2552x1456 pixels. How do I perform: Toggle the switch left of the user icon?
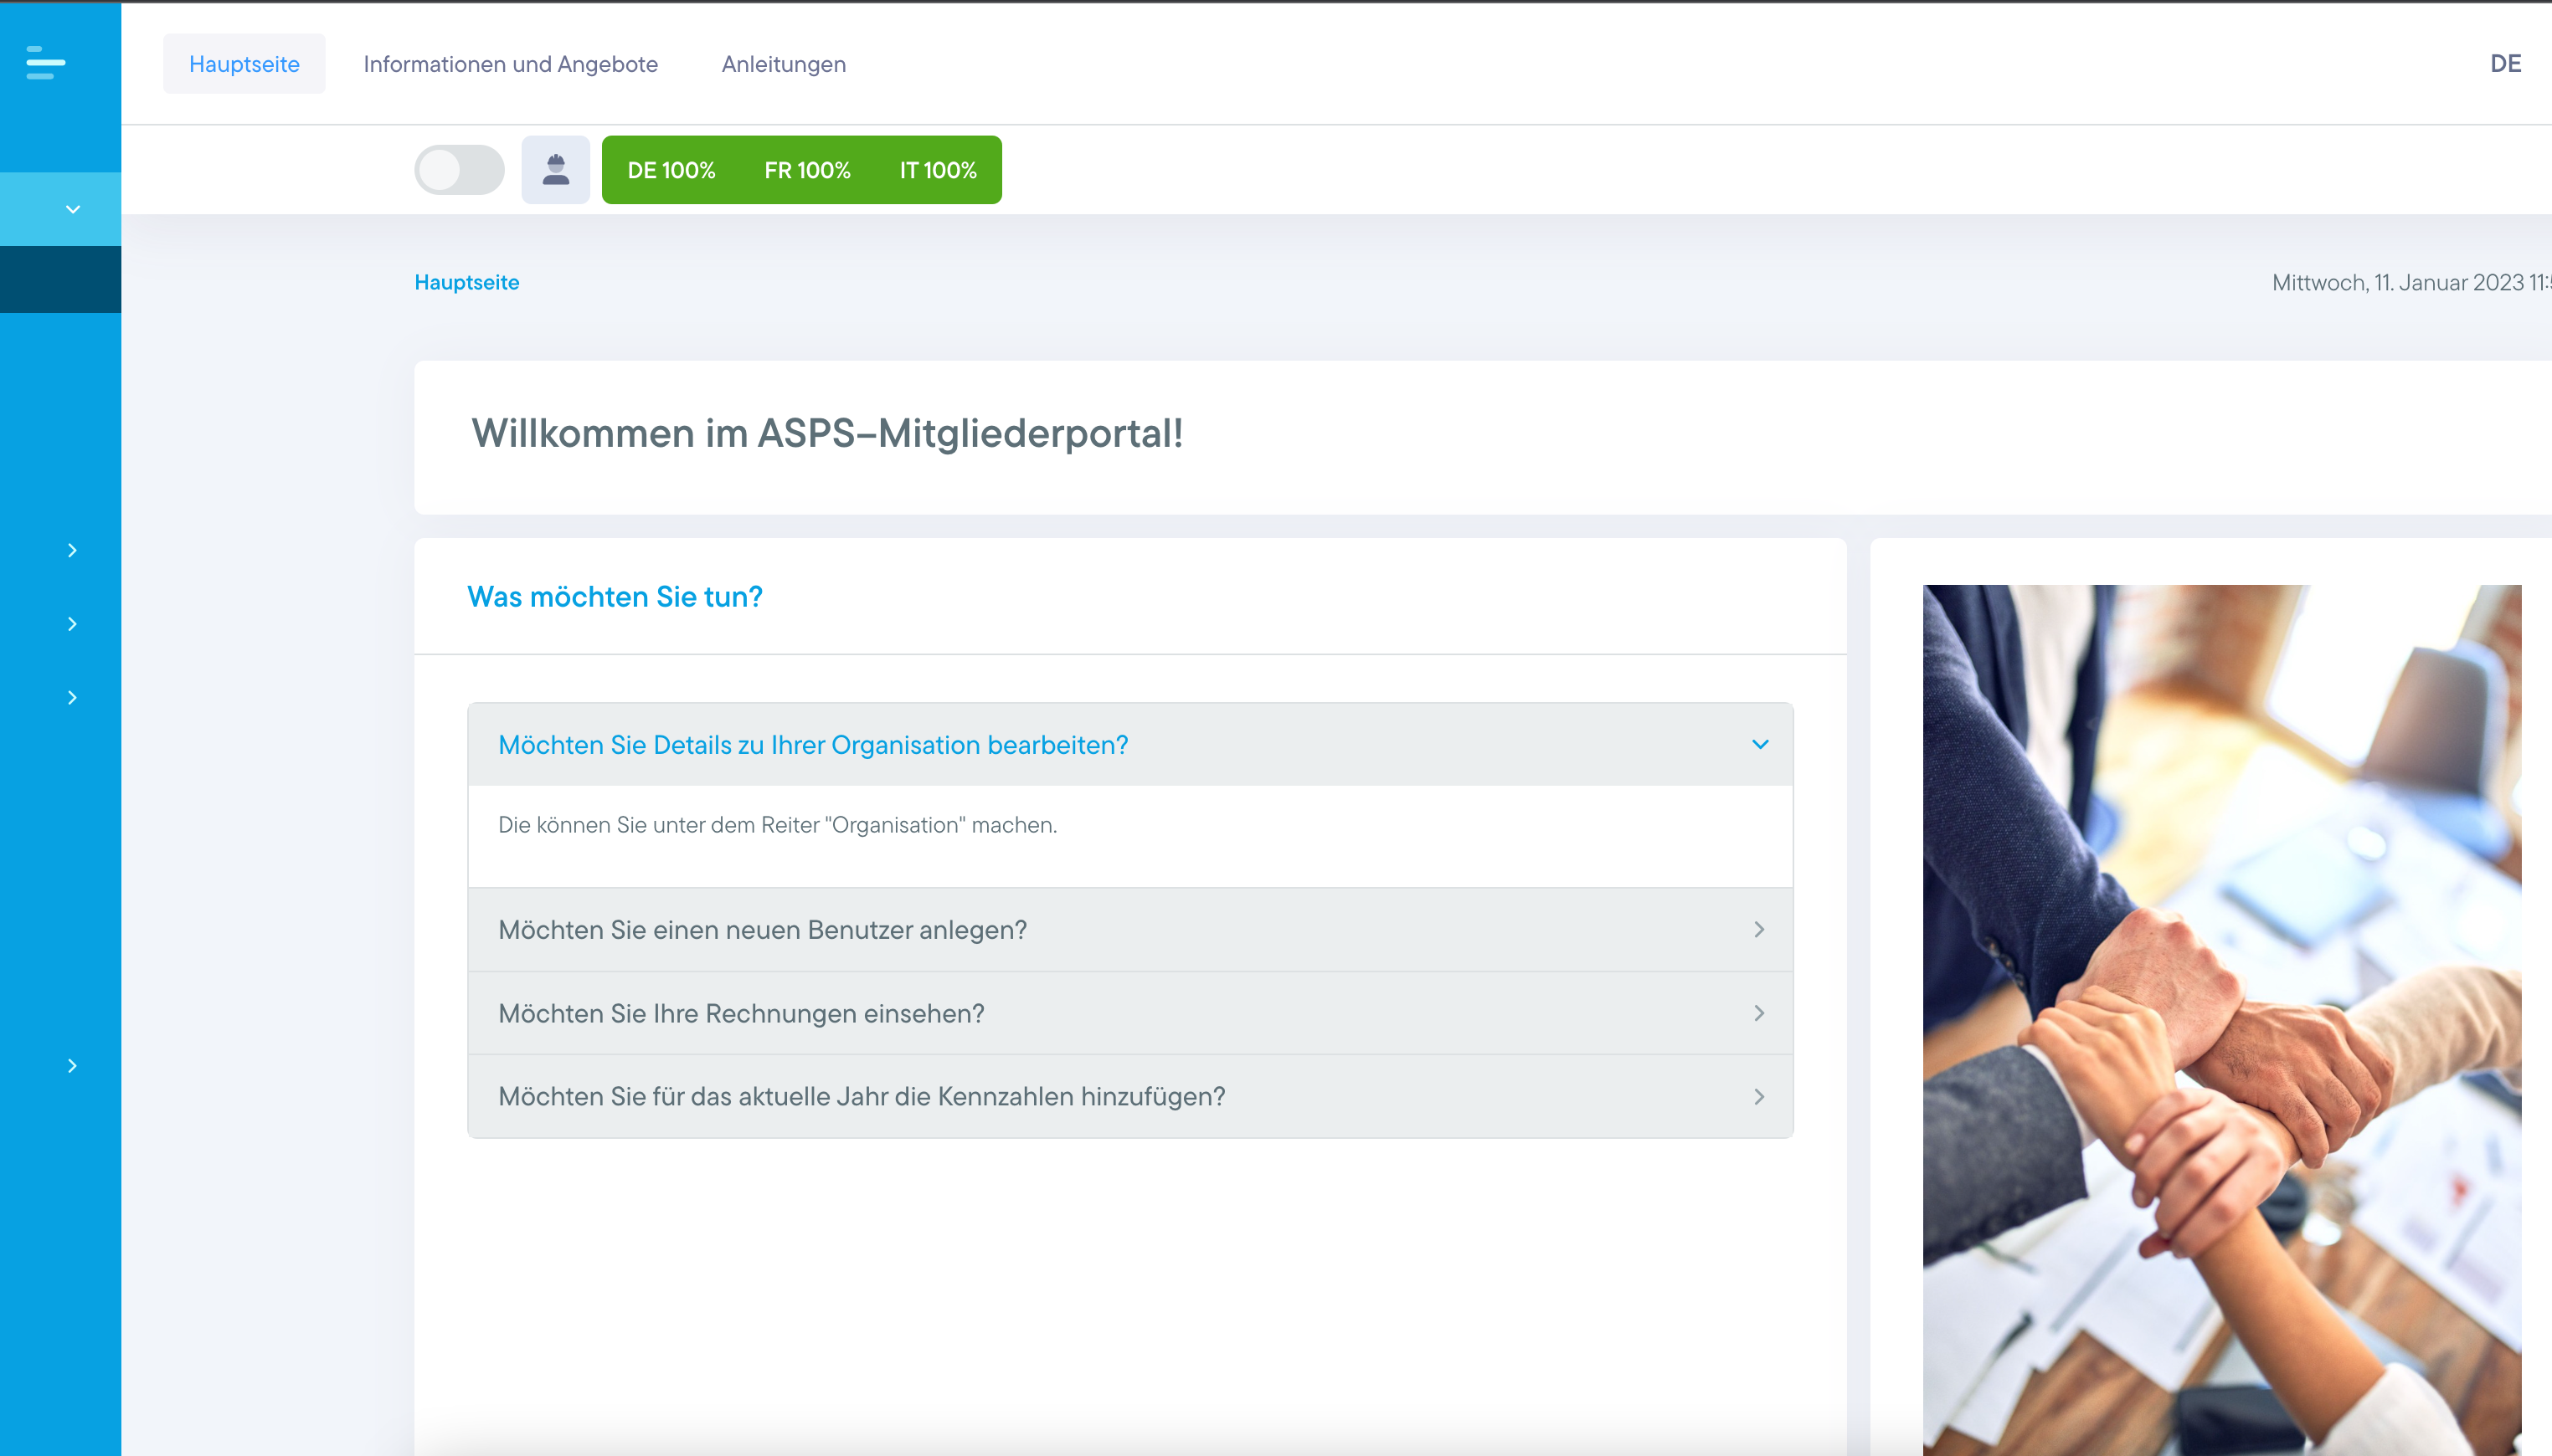[459, 170]
